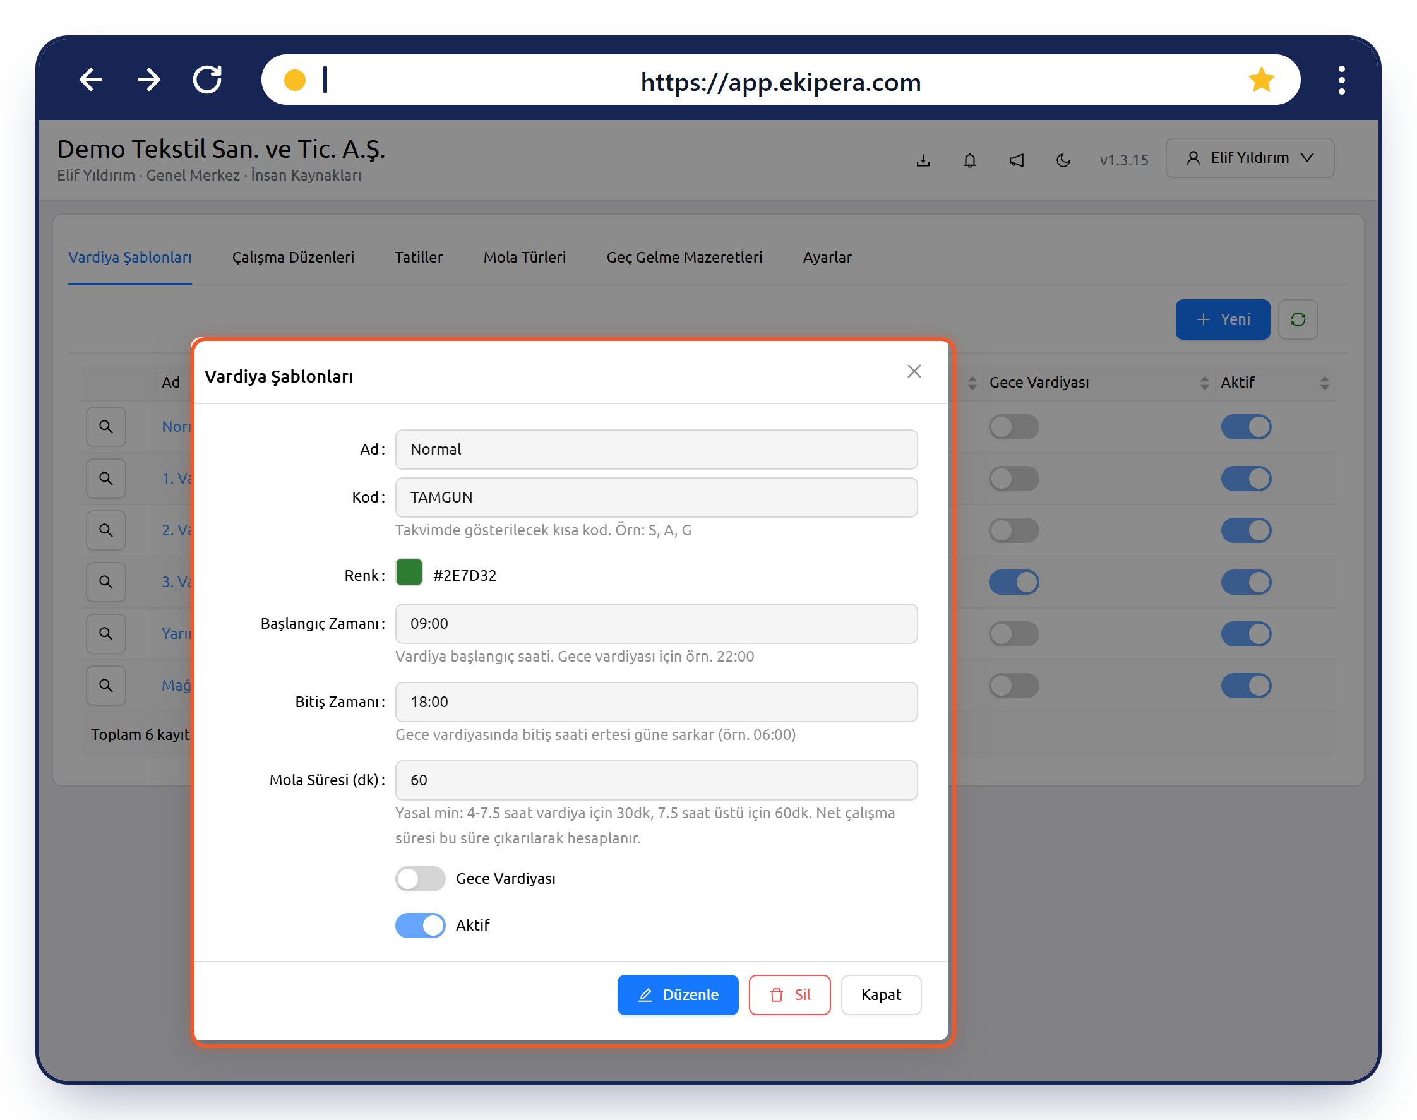Viewport: 1417px width, 1120px height.
Task: Reload the page with the refresh icon
Action: pos(207,80)
